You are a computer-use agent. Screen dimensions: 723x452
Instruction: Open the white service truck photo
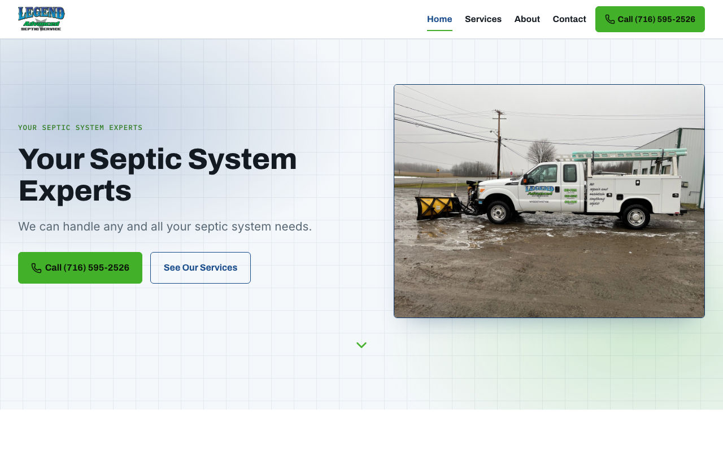pos(549,201)
